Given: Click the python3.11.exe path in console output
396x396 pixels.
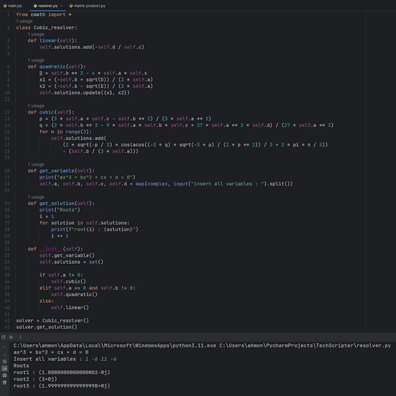Looking at the screenshot, I should click(x=115, y=345).
